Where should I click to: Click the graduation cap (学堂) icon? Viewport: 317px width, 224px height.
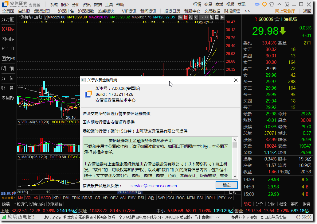pyautogui.click(x=257, y=4)
